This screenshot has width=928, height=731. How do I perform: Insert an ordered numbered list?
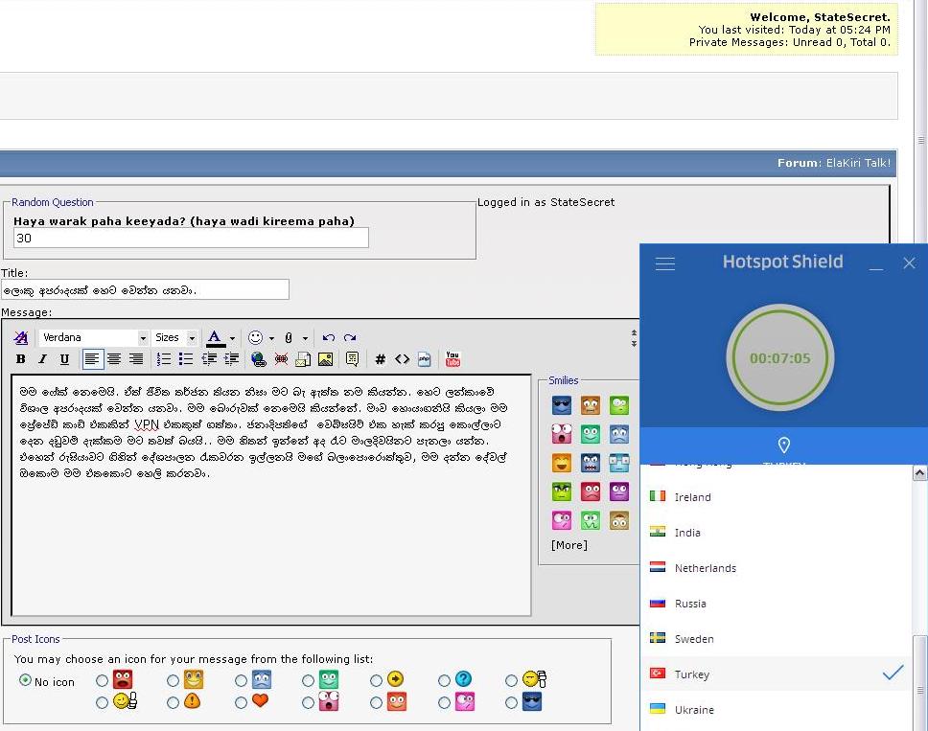[x=163, y=359]
